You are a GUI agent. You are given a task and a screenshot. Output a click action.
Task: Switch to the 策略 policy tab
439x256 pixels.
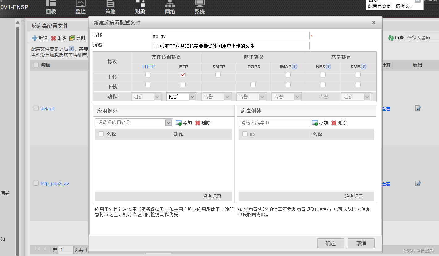[110, 7]
